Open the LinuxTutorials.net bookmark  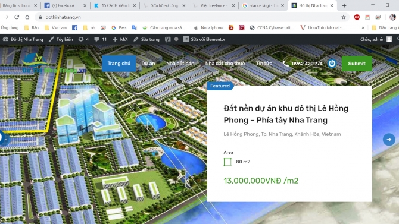(x=322, y=28)
